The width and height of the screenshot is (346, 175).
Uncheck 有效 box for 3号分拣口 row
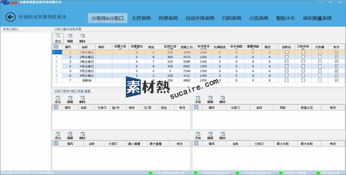coord(336,61)
